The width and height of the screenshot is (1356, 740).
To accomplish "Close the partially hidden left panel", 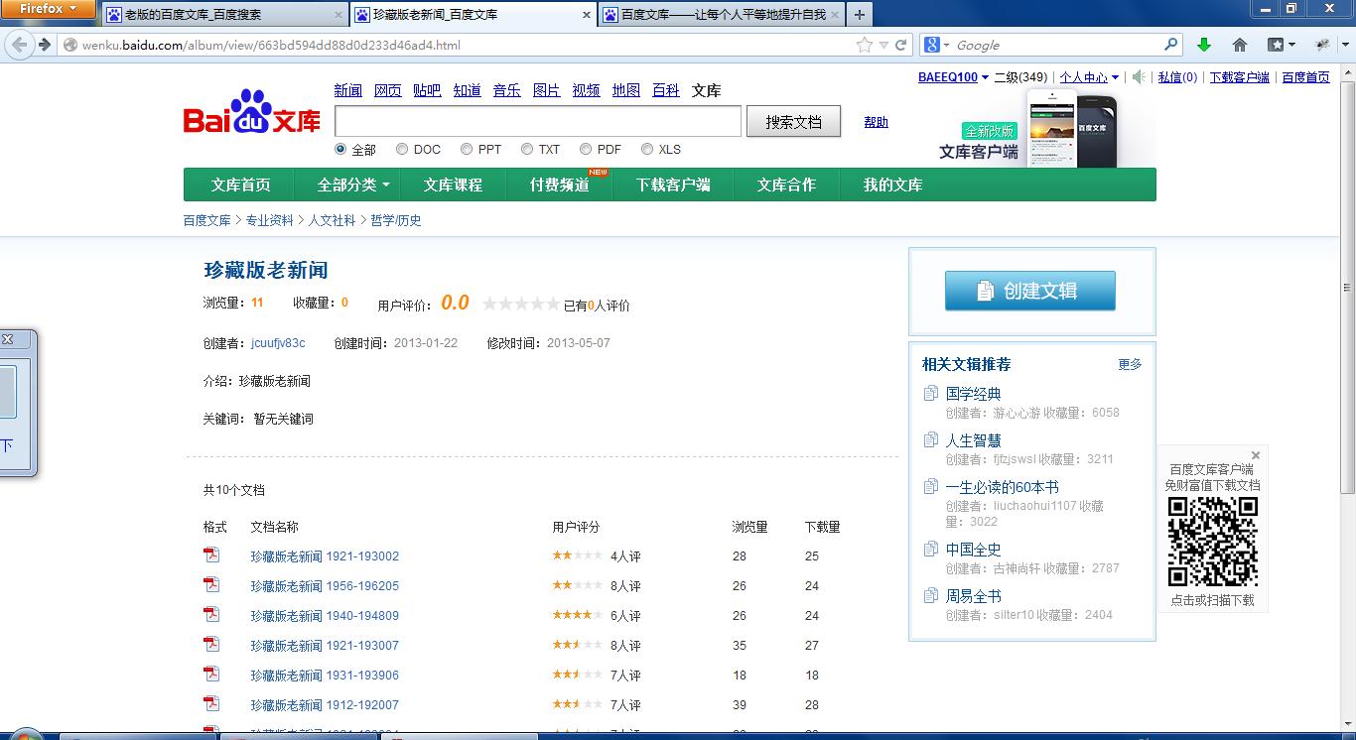I will [7, 339].
